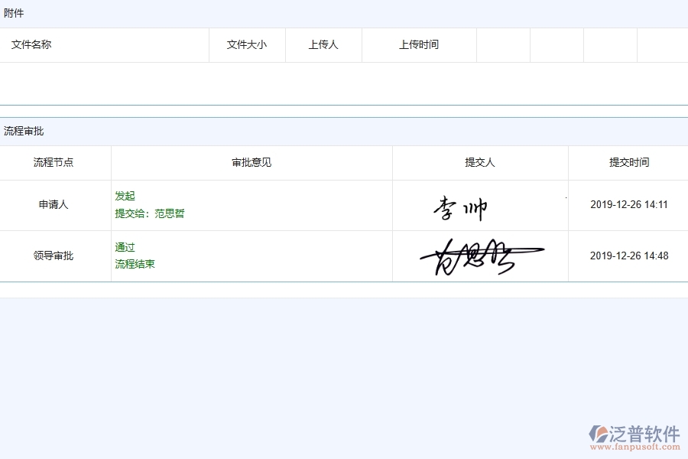Image resolution: width=688 pixels, height=459 pixels.
Task: Click the 上传人 column header
Action: [323, 44]
